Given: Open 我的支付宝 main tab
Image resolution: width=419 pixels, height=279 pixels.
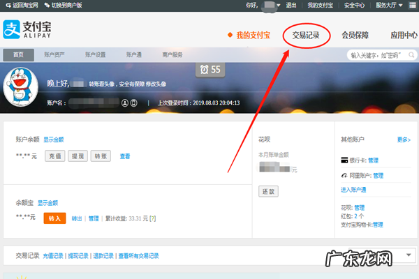Looking at the screenshot, I should pos(253,36).
